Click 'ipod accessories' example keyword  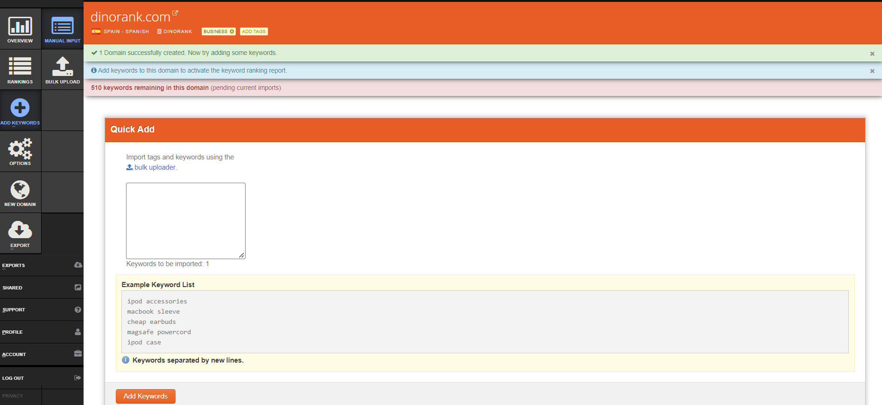pos(157,302)
